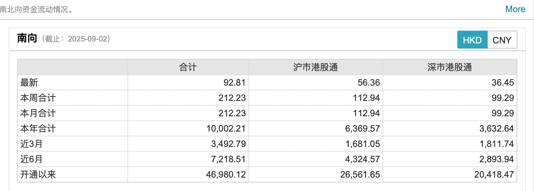Click the 1,811.74 cell
Image resolution: width=534 pixels, height=191 pixels.
coord(497,144)
